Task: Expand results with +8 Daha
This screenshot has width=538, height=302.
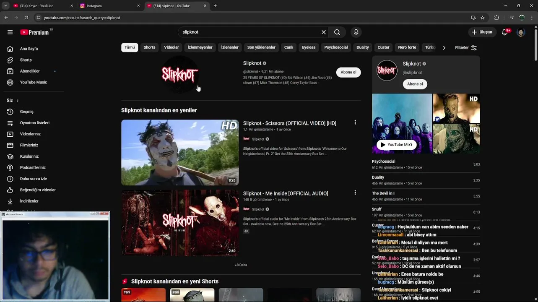Action: click(x=241, y=265)
